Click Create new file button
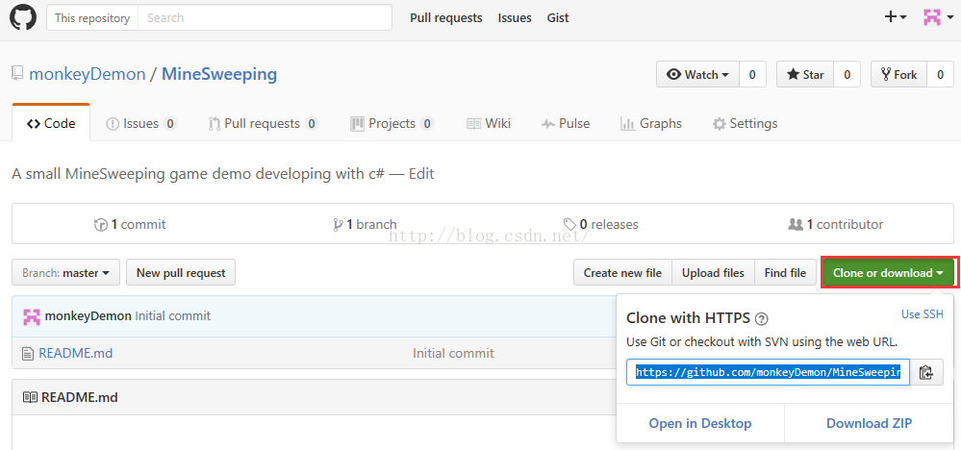Screen dimensions: 961x450 (x=622, y=273)
